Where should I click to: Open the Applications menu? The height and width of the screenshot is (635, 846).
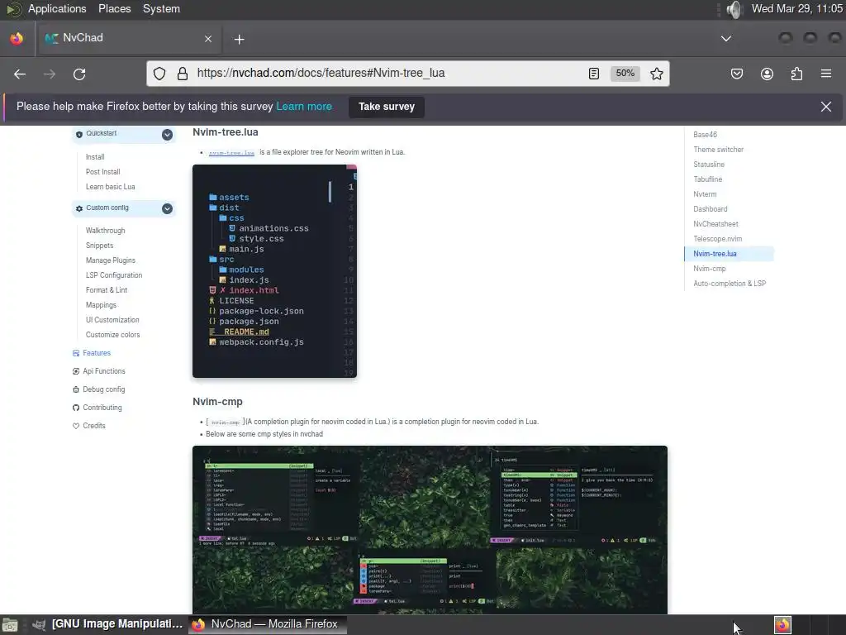(57, 8)
